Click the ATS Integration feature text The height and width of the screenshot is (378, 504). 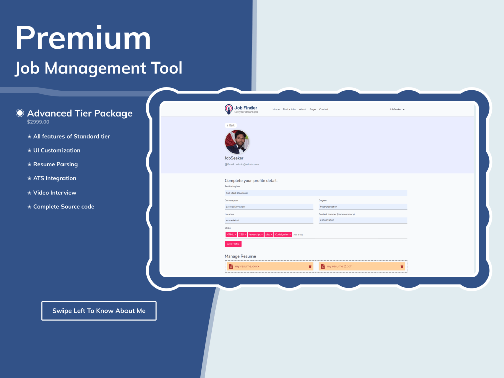tap(54, 178)
